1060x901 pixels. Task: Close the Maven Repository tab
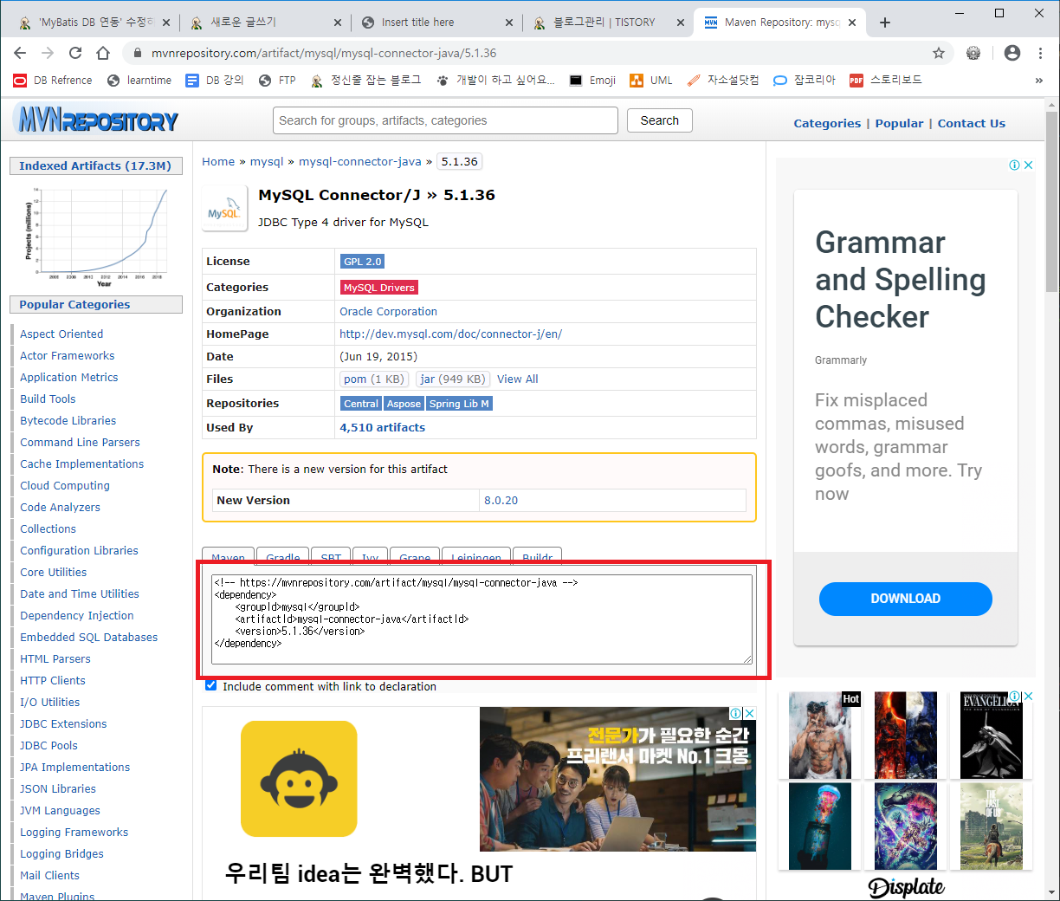pos(852,23)
